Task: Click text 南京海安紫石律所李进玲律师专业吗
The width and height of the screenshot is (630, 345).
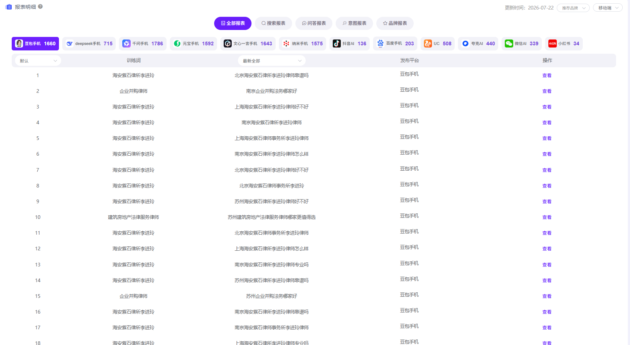Action: [x=272, y=265]
